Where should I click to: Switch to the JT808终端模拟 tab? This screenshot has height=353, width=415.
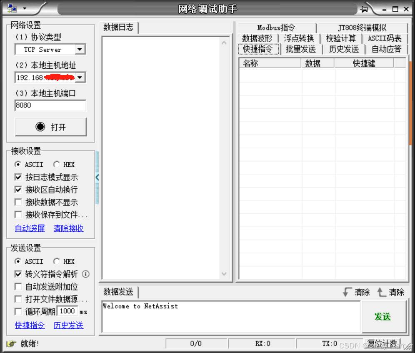[362, 28]
